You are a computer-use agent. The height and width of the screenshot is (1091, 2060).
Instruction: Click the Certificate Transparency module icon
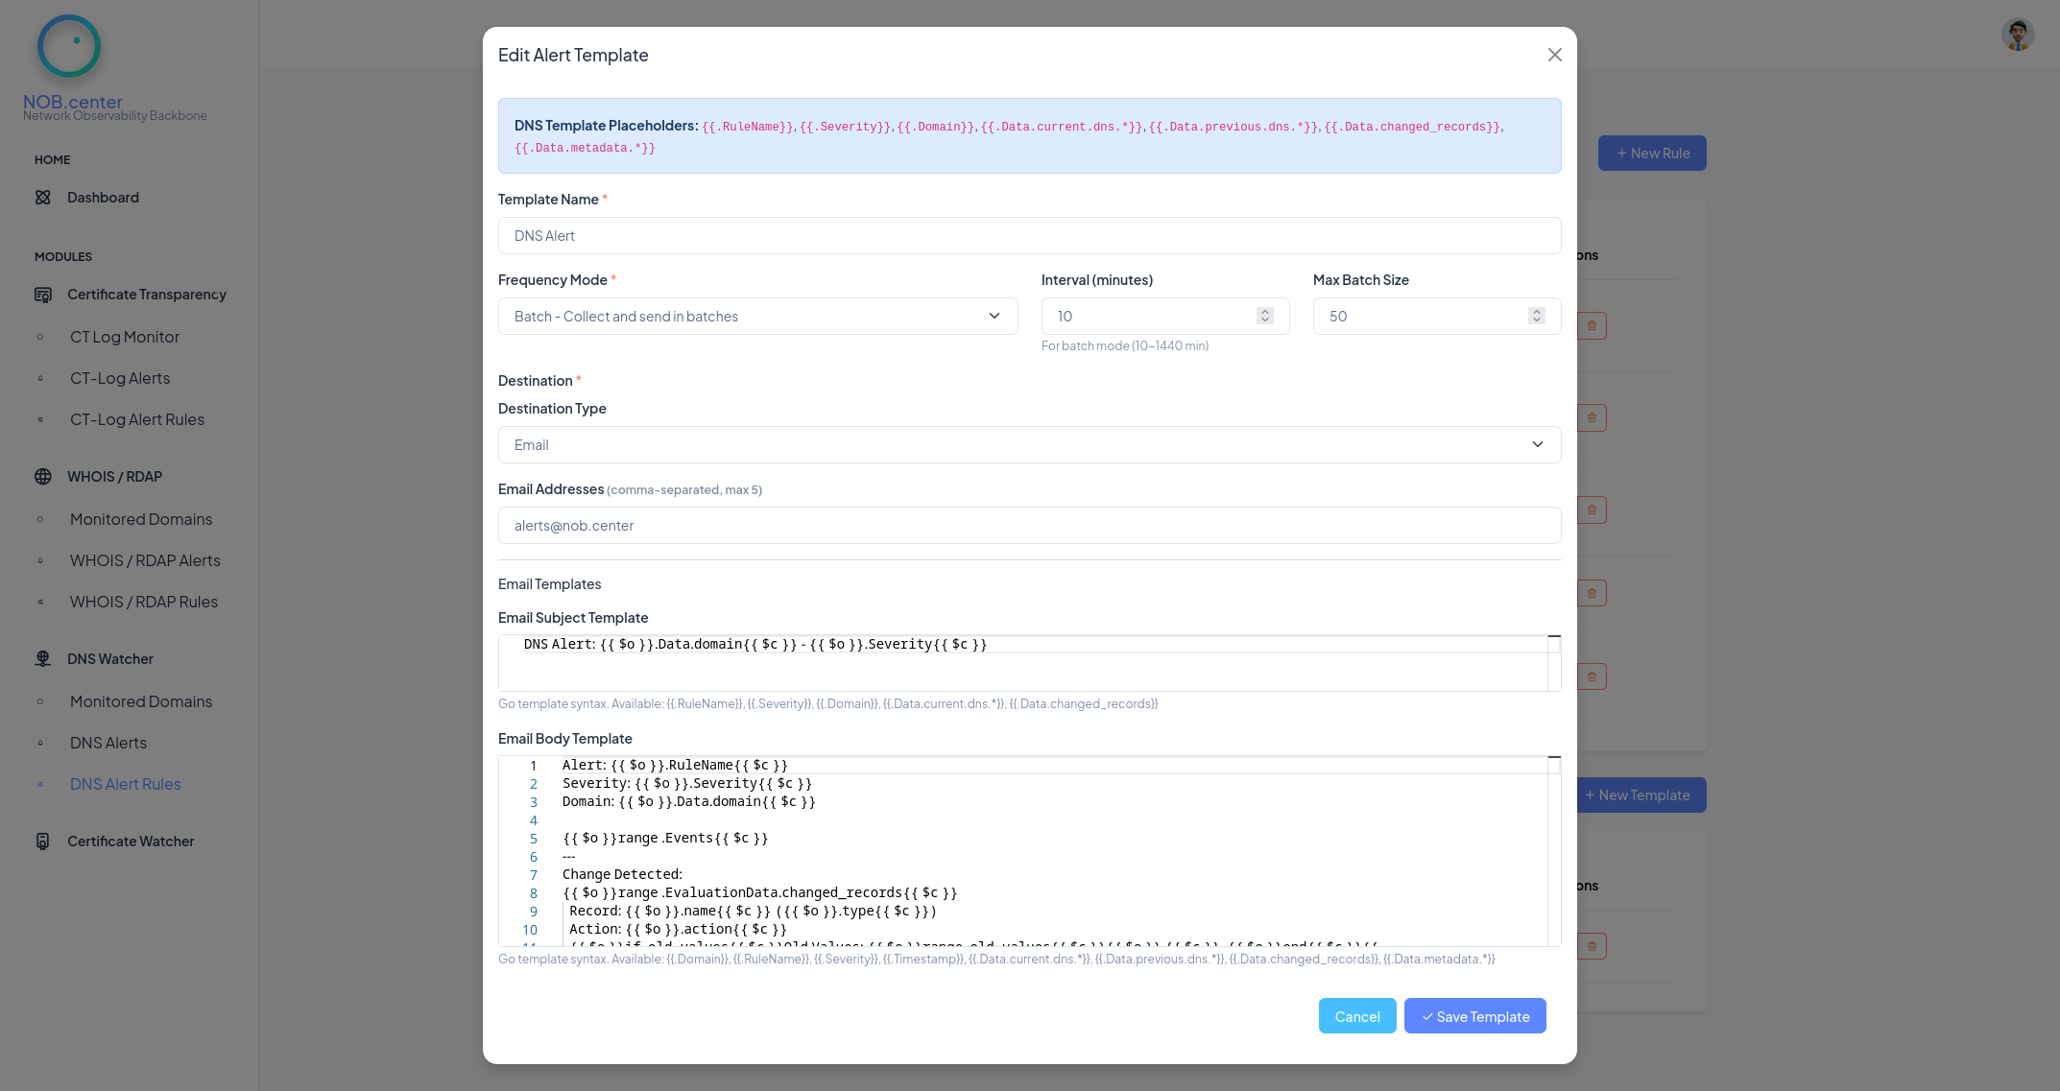pos(43,295)
